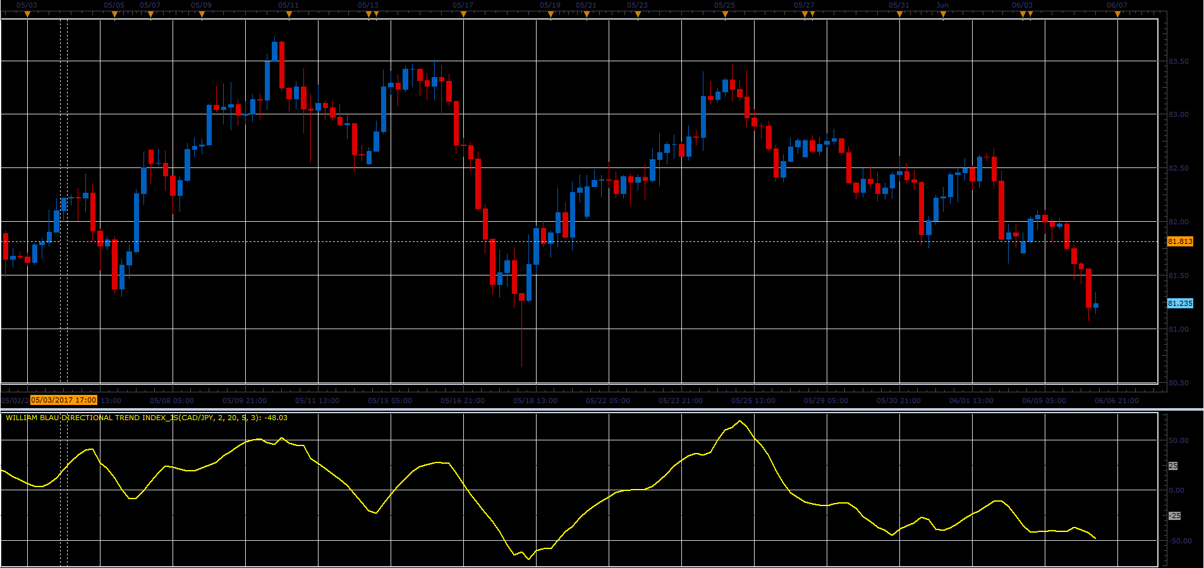Click the 06/06 21:00 time axis label

(x=1117, y=401)
